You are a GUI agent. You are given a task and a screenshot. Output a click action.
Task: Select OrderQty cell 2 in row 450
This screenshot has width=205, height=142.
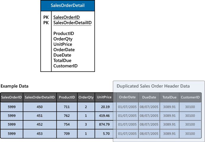click(86, 107)
